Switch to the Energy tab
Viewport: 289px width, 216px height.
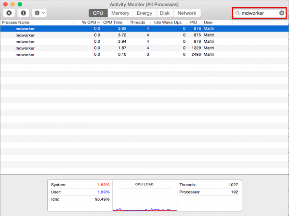click(144, 13)
